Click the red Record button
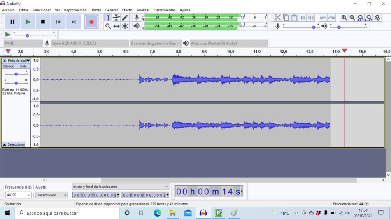Viewport: 391px width, 219px height. (91, 22)
